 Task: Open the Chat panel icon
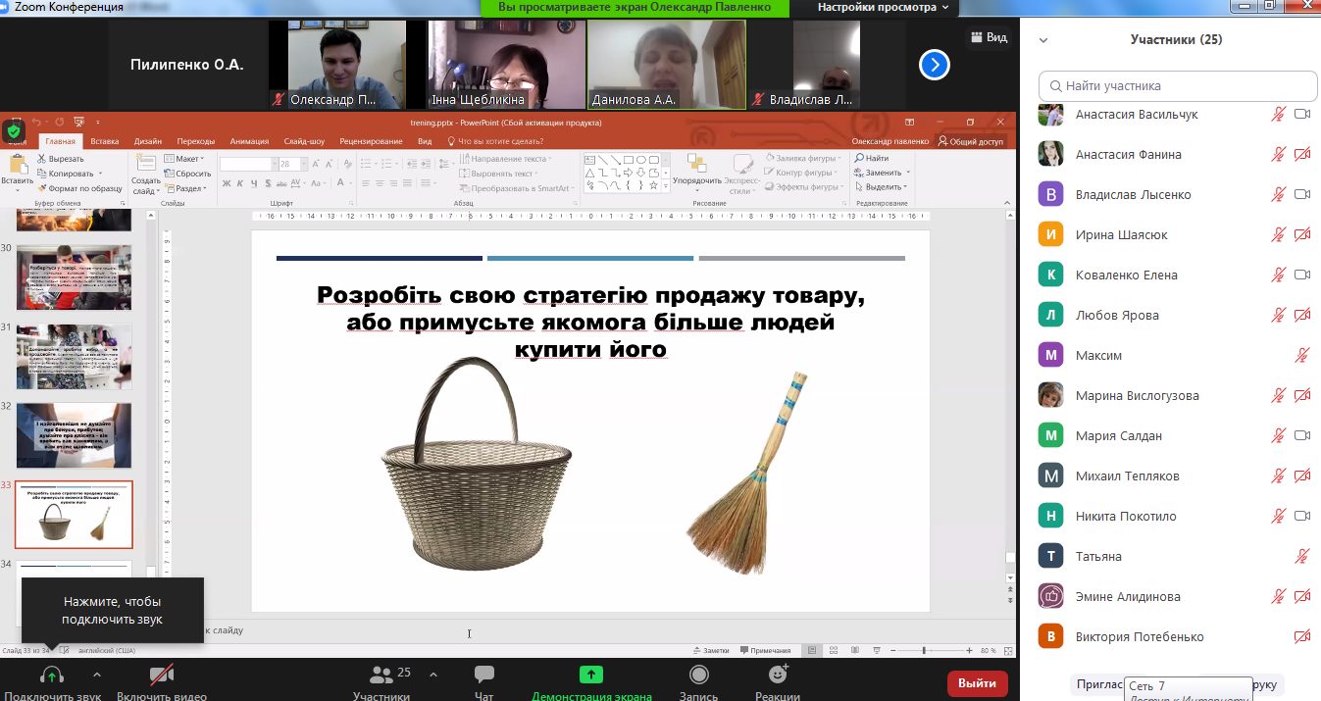(x=483, y=676)
